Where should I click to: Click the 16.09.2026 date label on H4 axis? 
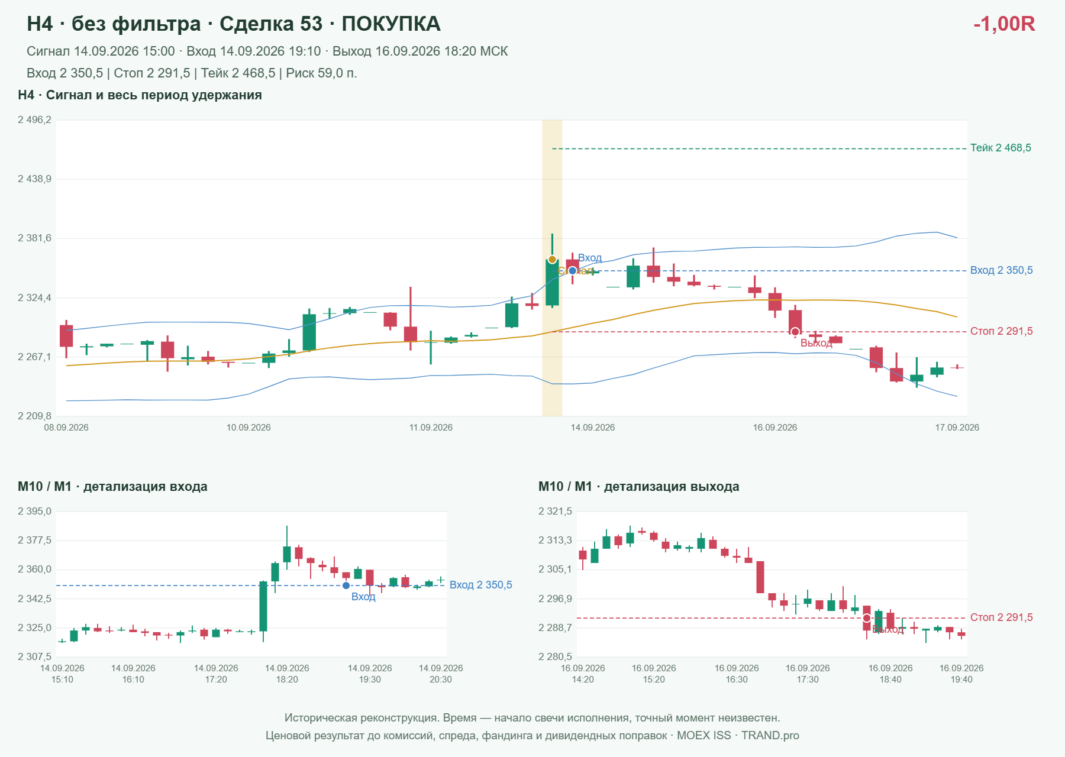point(775,428)
